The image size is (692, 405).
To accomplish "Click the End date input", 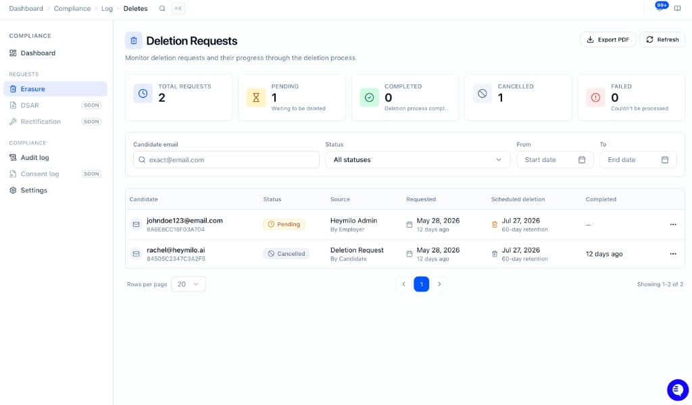I will 638,159.
